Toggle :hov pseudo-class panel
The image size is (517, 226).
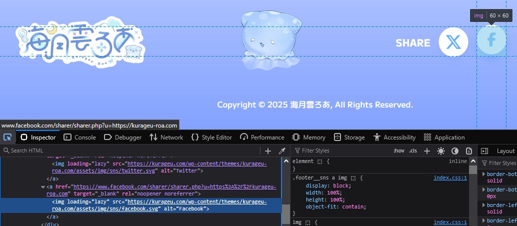399,151
